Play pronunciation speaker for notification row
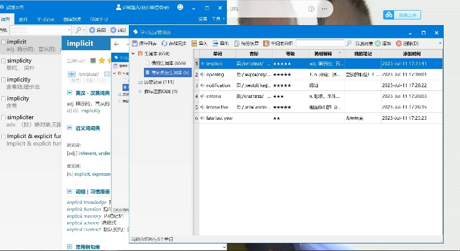460x251 pixels. click(x=202, y=85)
